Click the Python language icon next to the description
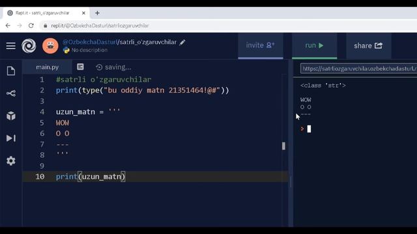Image resolution: width=417 pixels, height=234 pixels. pyautogui.click(x=66, y=50)
